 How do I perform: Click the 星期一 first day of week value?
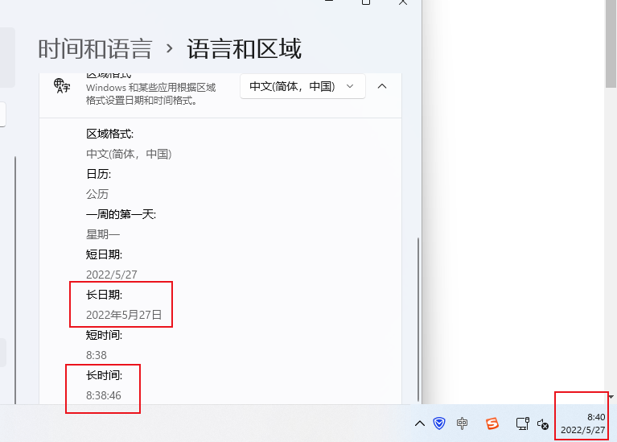coord(103,234)
